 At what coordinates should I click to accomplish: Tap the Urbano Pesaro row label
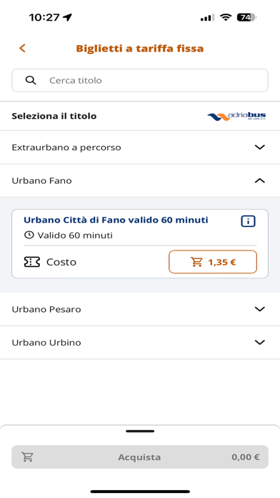(x=46, y=309)
